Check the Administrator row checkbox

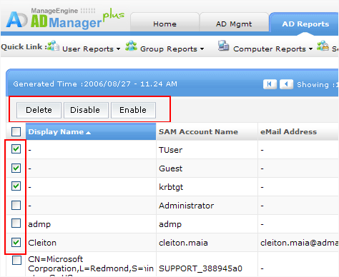pyautogui.click(x=16, y=205)
